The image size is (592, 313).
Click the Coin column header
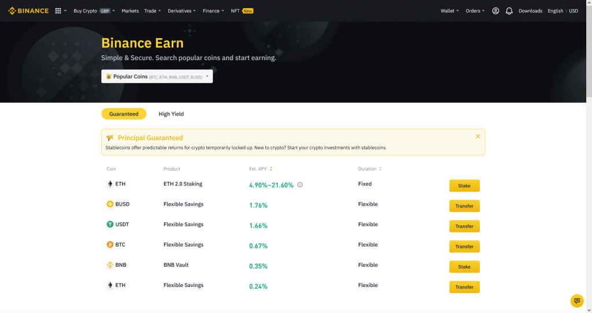point(111,169)
